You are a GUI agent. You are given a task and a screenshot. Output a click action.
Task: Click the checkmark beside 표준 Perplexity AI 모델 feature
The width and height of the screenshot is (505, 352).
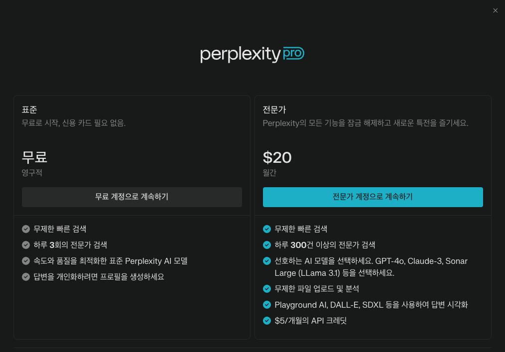pyautogui.click(x=25, y=261)
